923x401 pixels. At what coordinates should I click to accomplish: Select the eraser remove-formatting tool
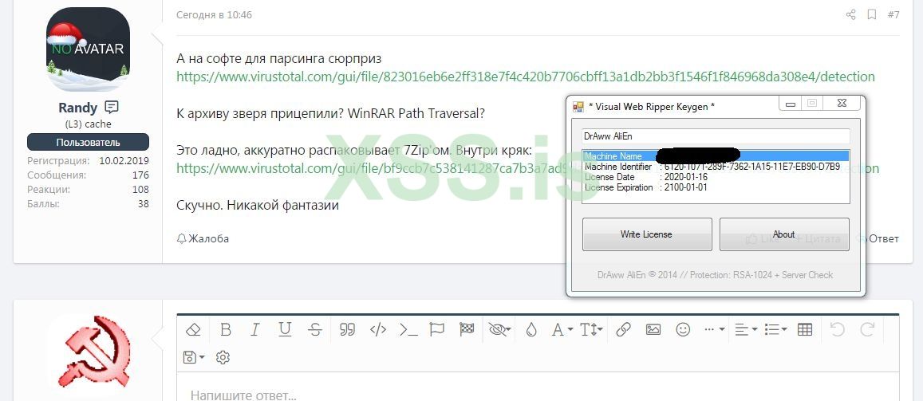pyautogui.click(x=193, y=329)
